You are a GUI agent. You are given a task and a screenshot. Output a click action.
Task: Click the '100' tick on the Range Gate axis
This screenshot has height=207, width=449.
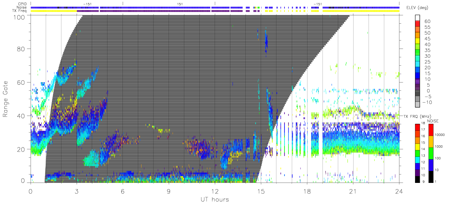pyautogui.click(x=20, y=17)
